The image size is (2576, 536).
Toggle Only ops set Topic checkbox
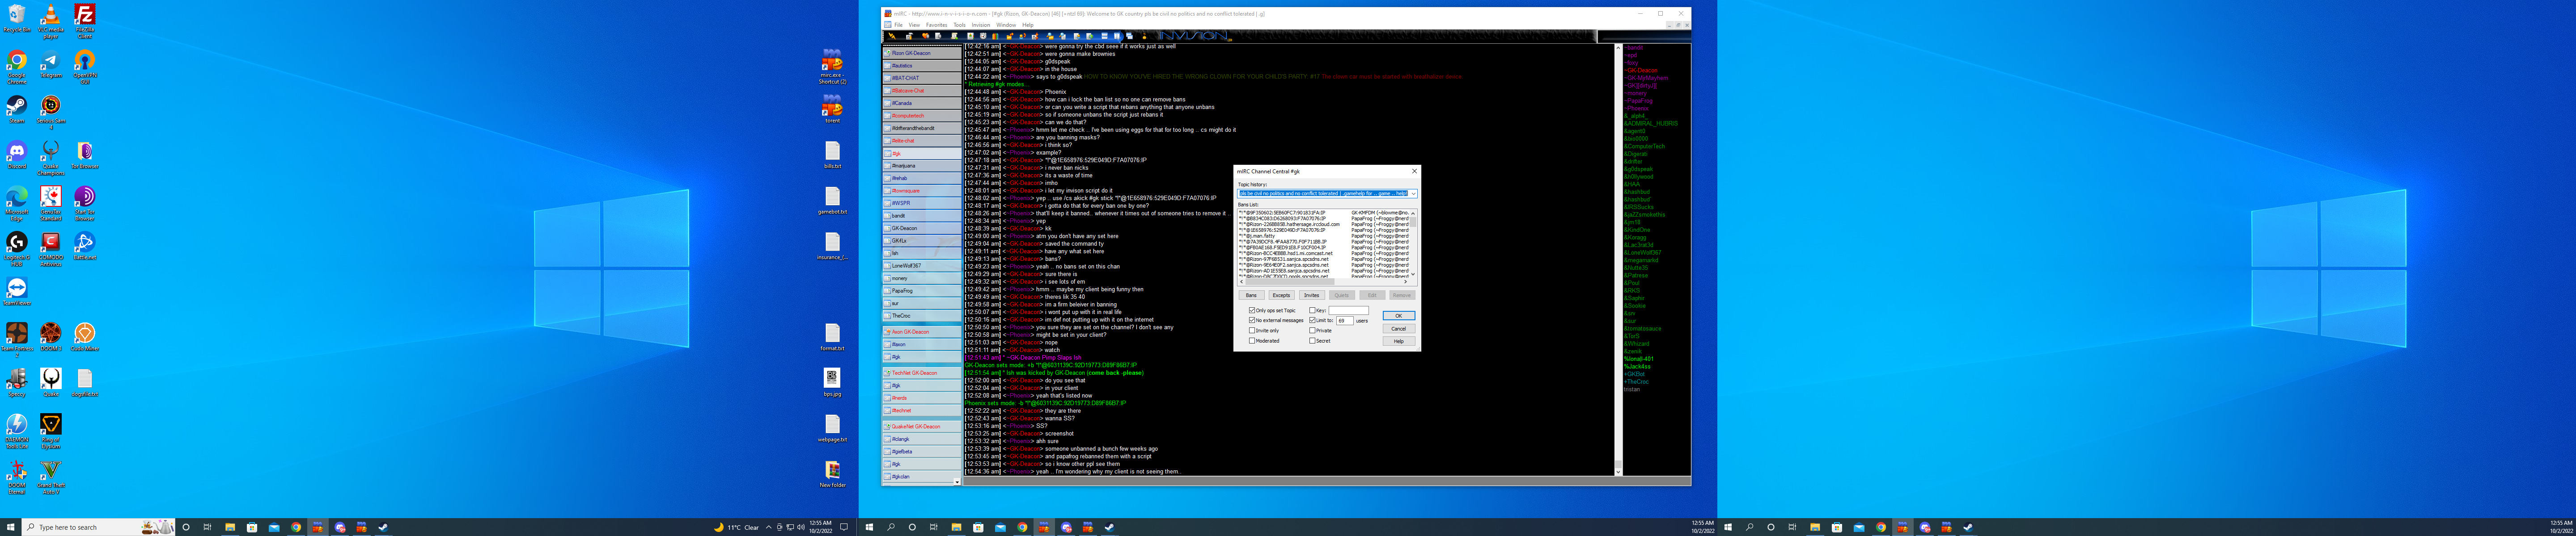(1252, 310)
